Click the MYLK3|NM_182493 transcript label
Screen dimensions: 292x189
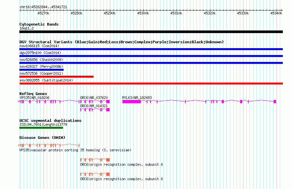pyautogui.click(x=137, y=98)
